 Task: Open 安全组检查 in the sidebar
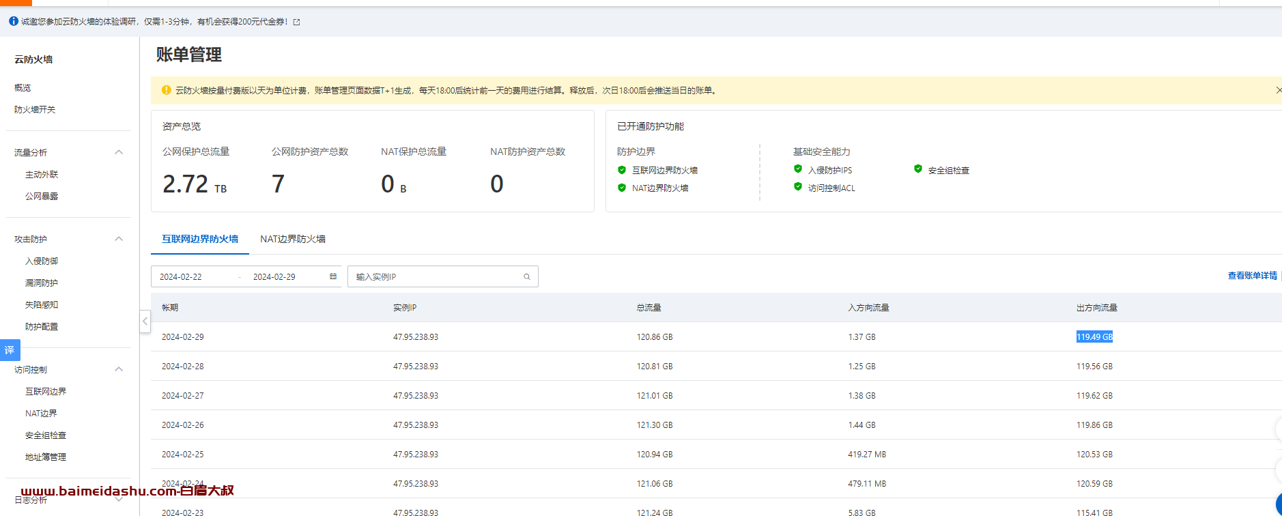pyautogui.click(x=46, y=435)
